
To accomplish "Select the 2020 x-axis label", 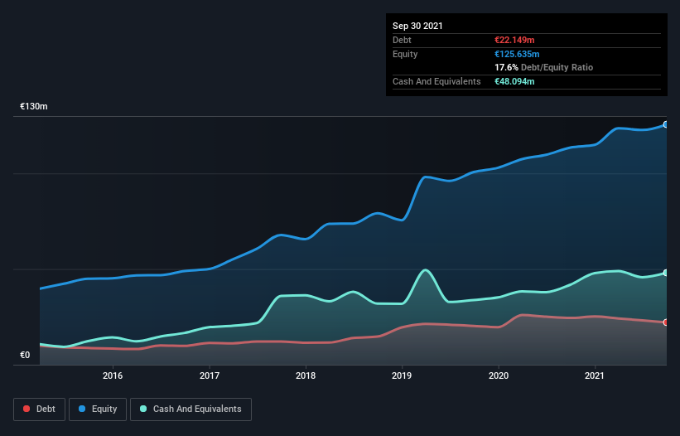I will pyautogui.click(x=499, y=375).
